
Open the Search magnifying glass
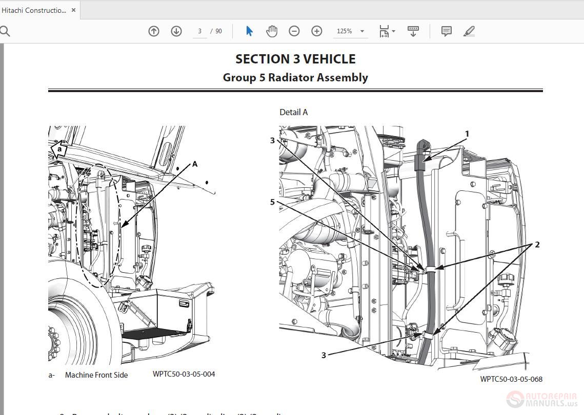click(x=5, y=31)
